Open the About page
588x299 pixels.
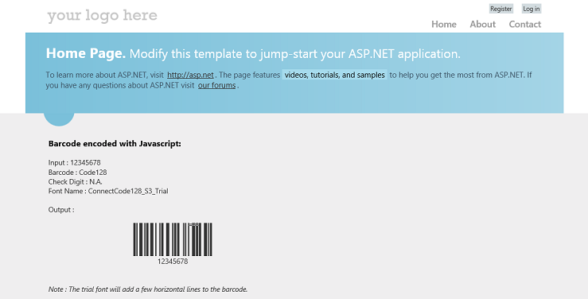pyautogui.click(x=483, y=25)
